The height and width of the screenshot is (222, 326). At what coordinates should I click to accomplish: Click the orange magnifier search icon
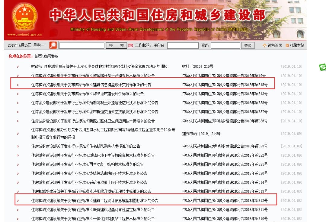[53, 45]
